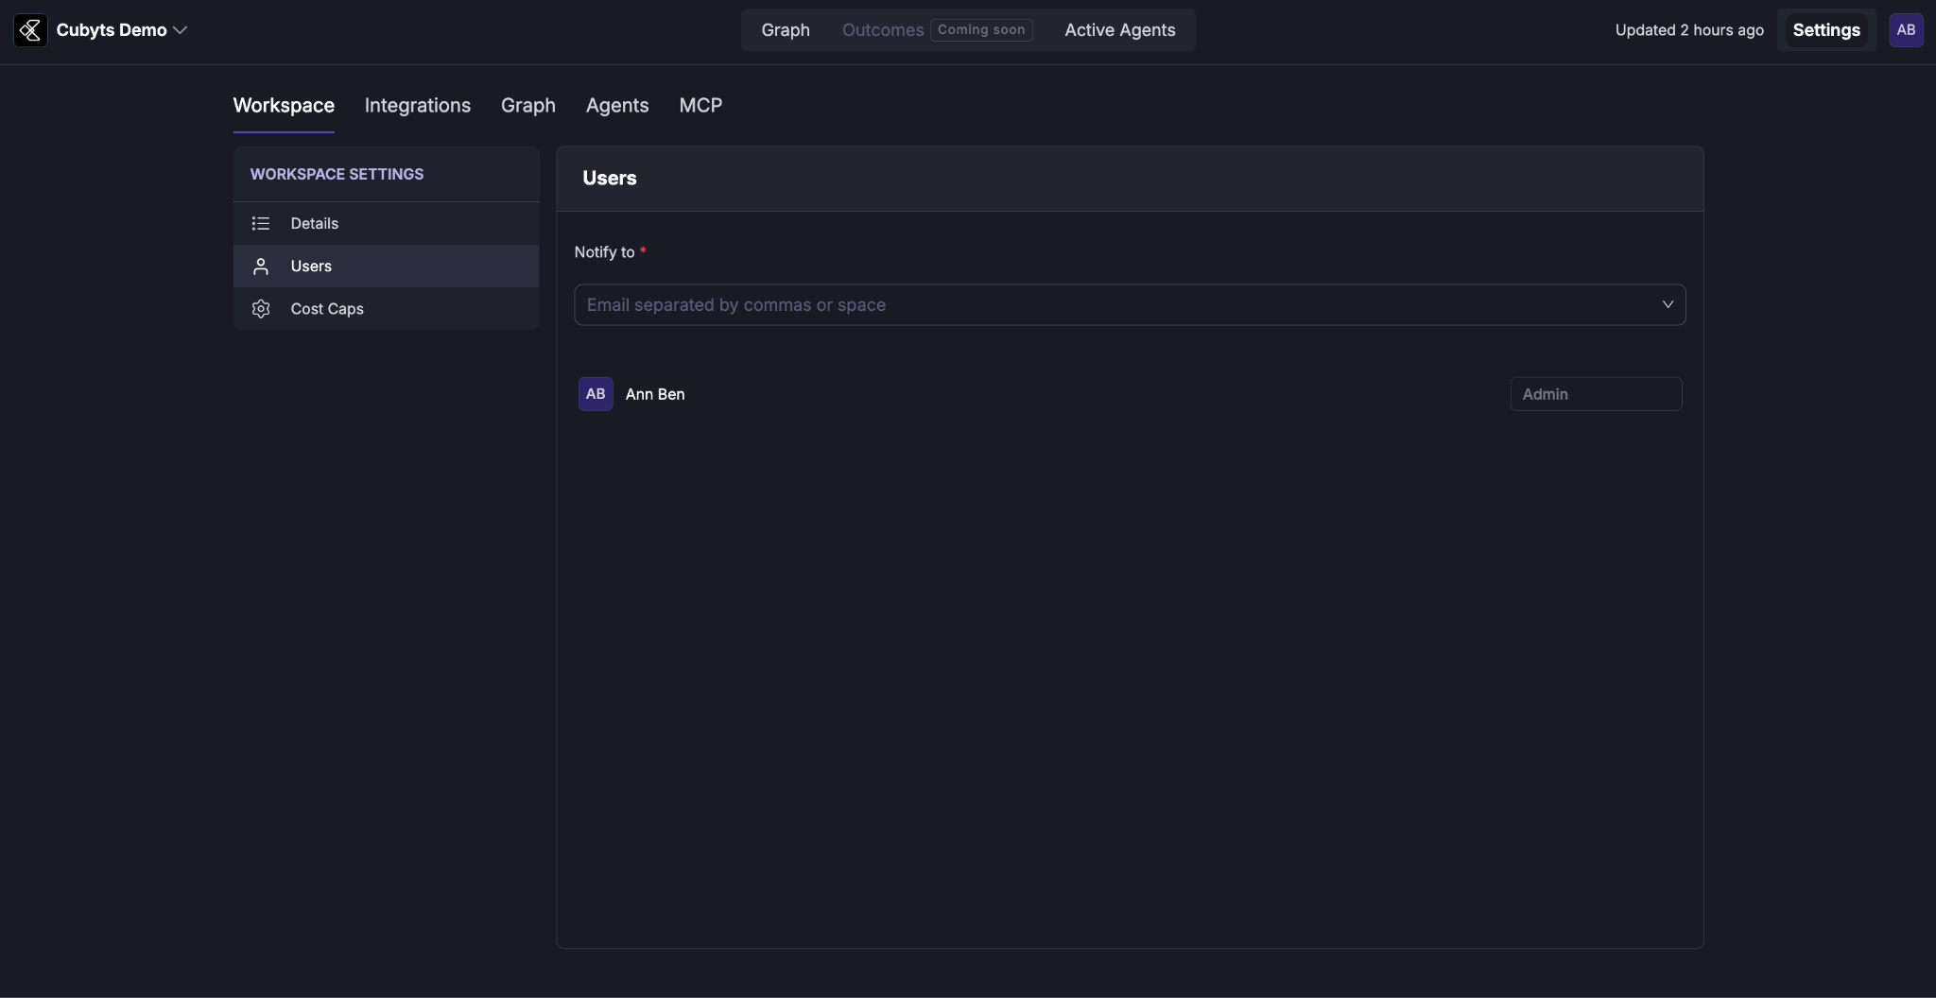The width and height of the screenshot is (1936, 998).
Task: Click the Cubyts logo icon
Action: [x=30, y=30]
